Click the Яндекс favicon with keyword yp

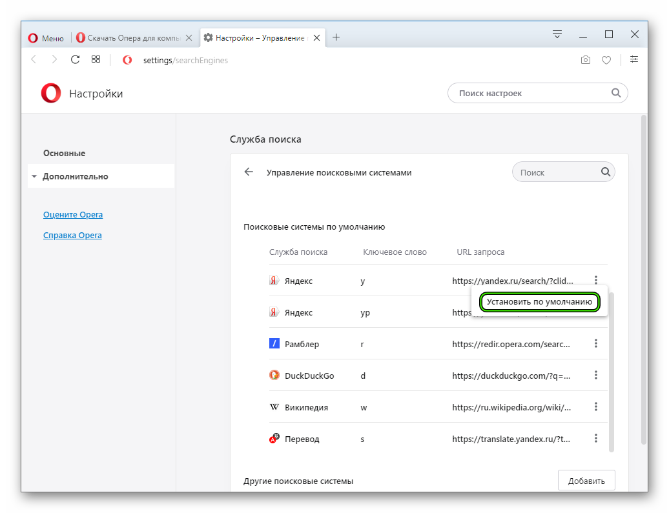[274, 312]
